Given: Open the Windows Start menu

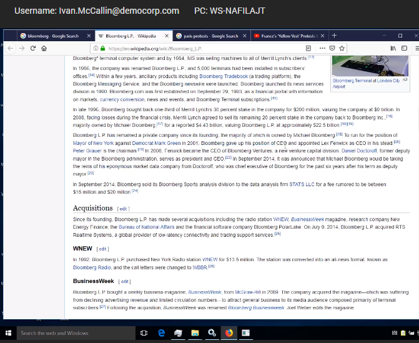Looking at the screenshot, I should coord(9,333).
